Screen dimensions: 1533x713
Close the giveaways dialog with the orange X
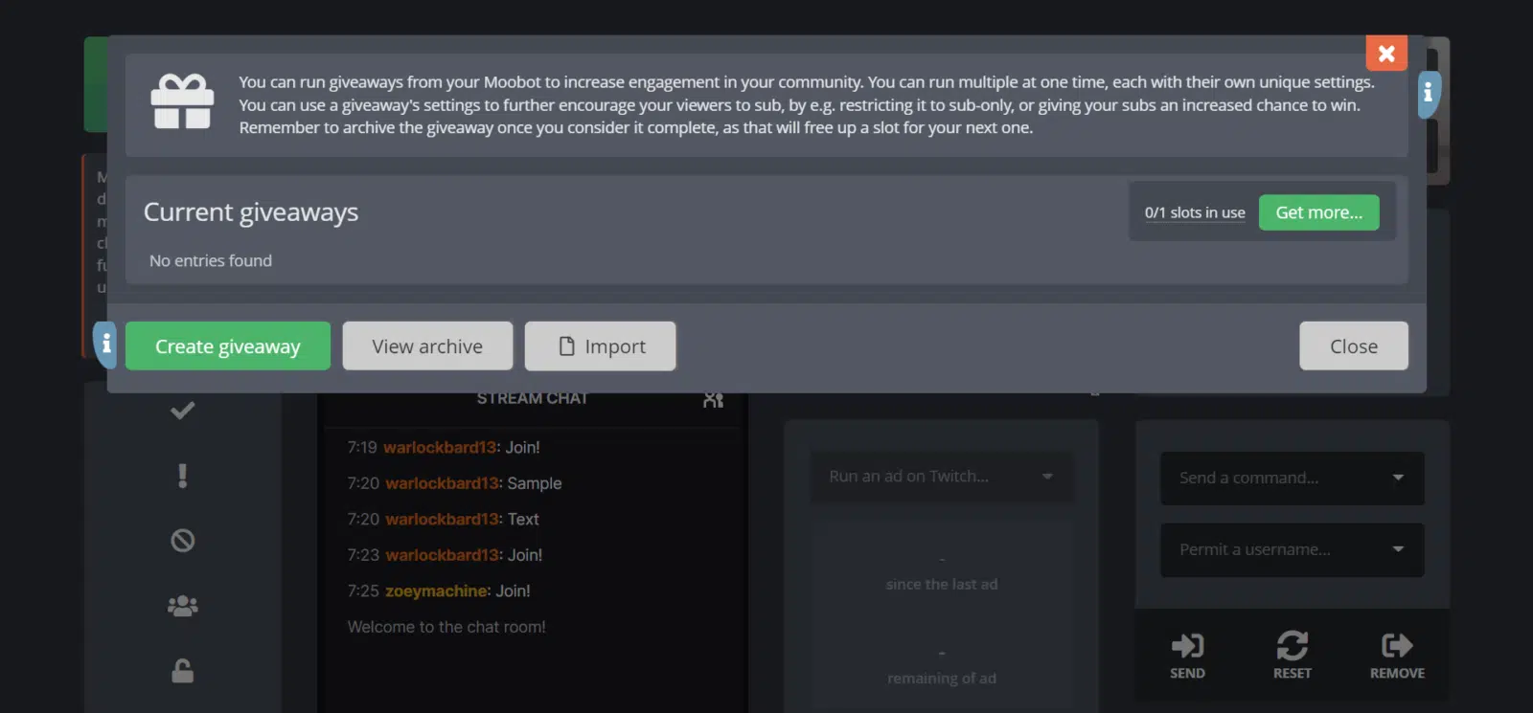(x=1386, y=54)
